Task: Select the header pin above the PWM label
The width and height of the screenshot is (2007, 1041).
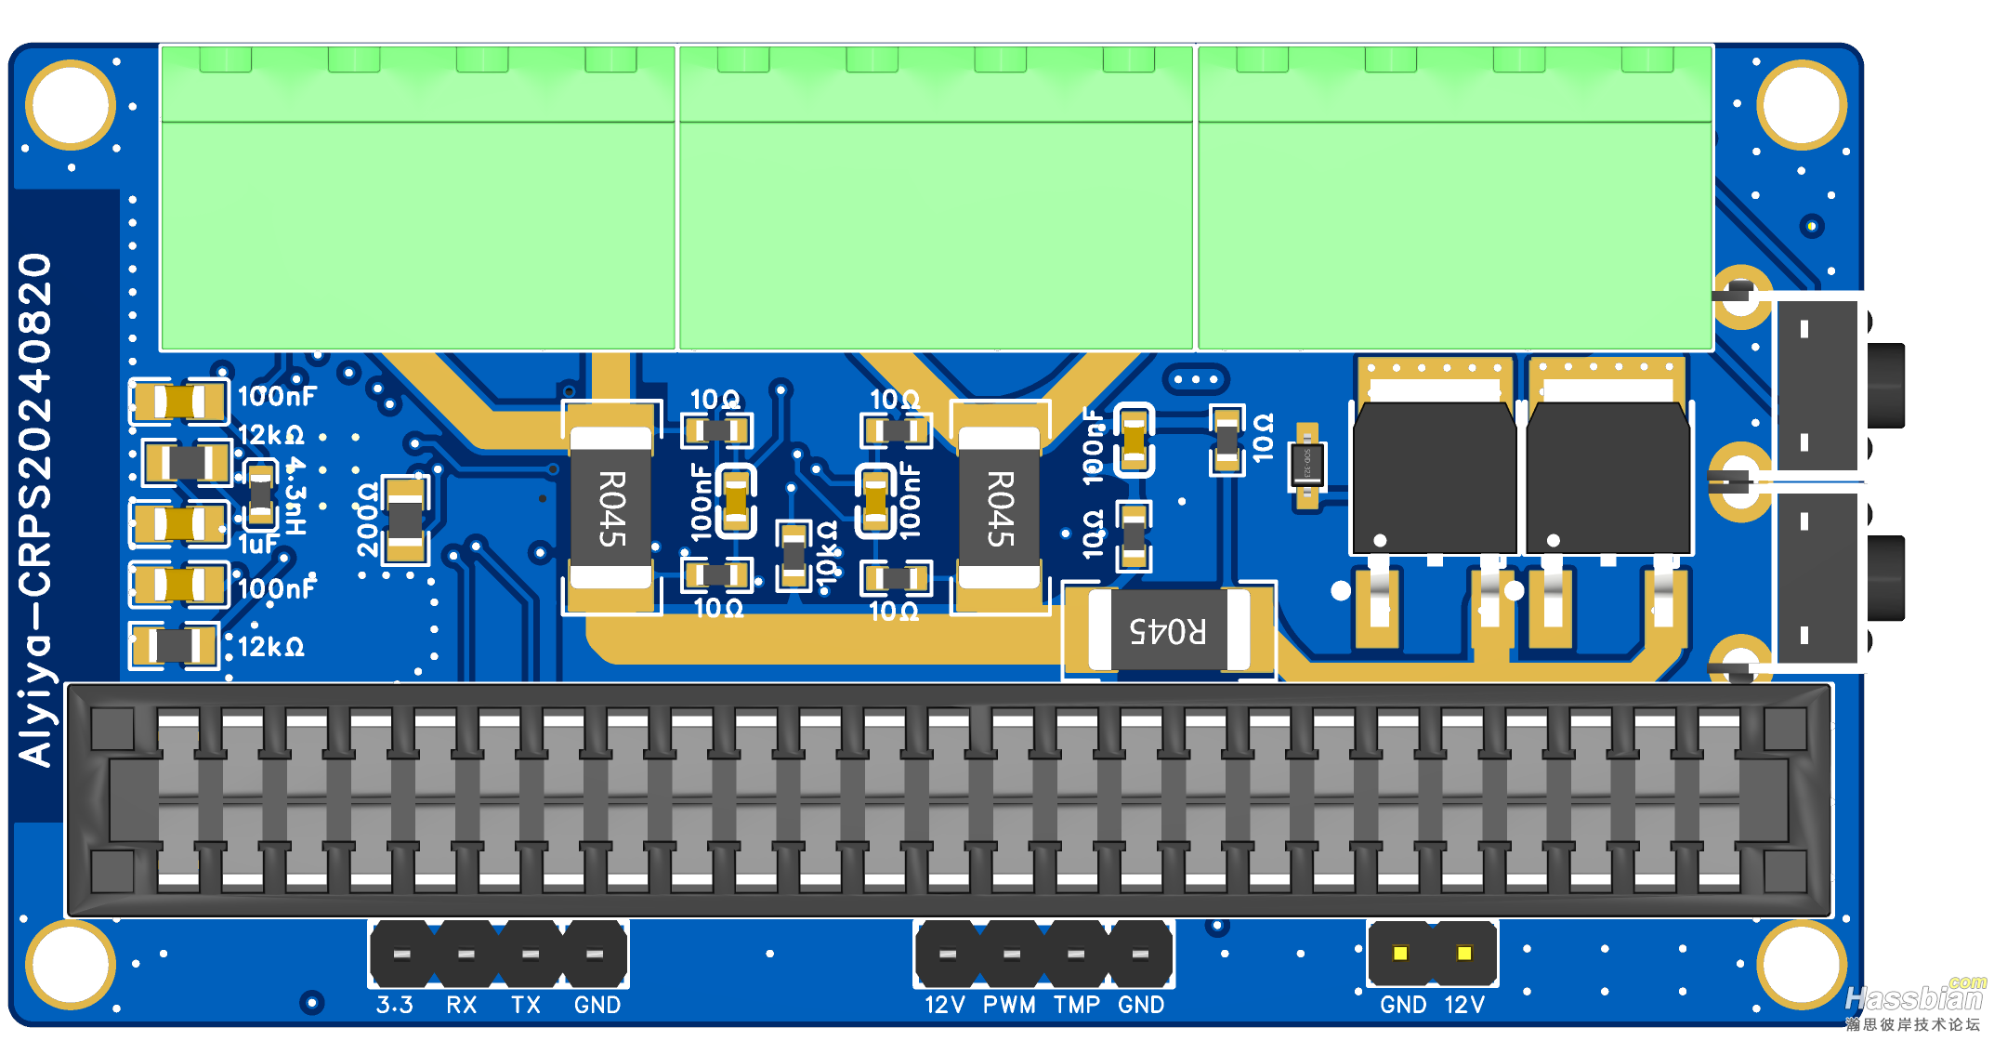Action: (1012, 954)
